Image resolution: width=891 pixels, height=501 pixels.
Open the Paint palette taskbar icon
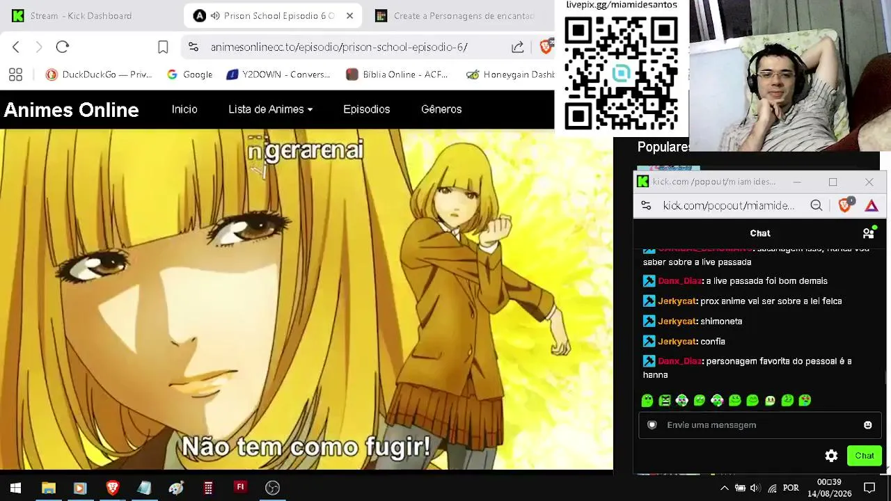coord(176,488)
